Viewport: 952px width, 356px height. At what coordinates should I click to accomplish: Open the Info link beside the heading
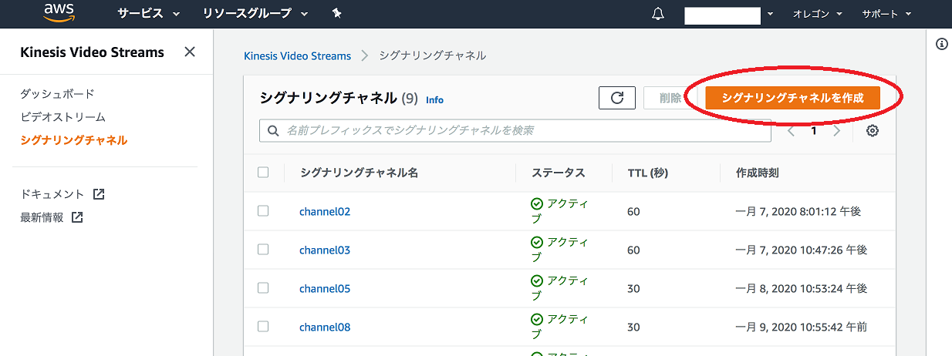434,100
